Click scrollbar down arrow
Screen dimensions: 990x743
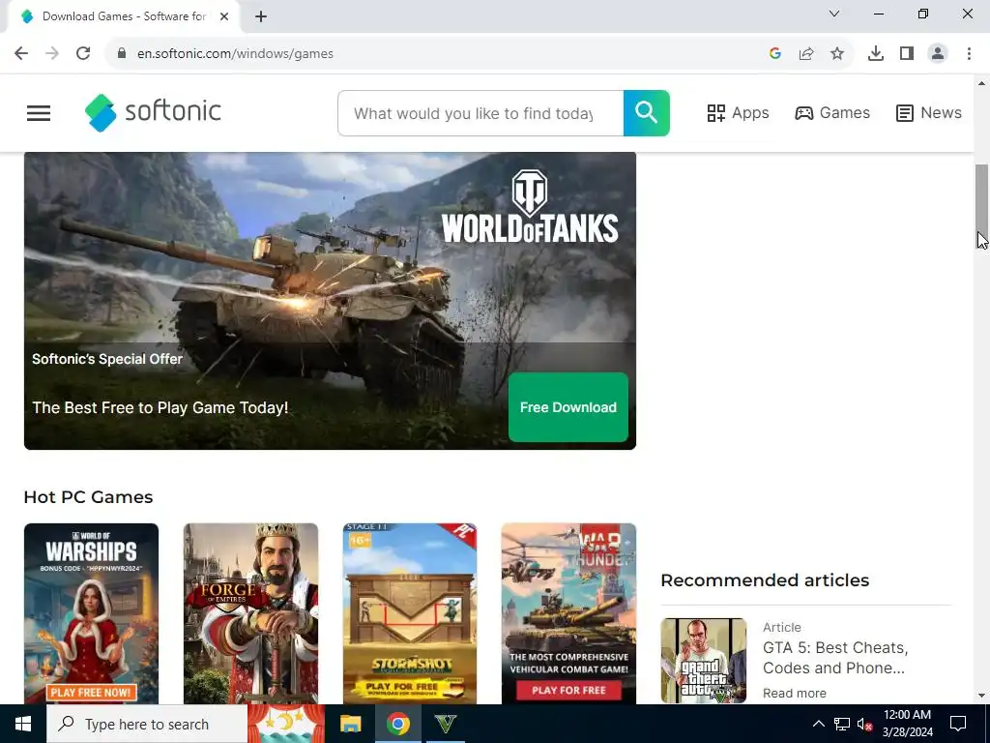pyautogui.click(x=981, y=697)
